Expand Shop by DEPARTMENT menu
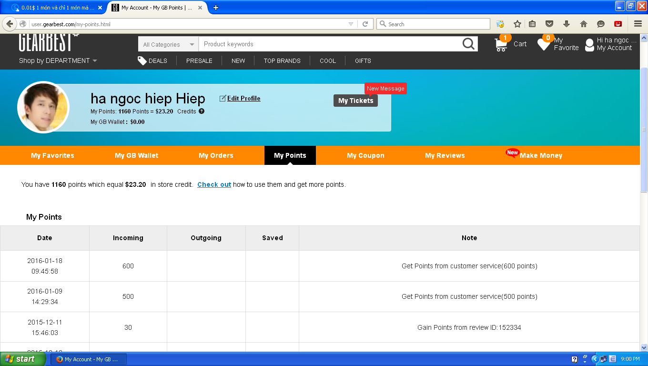Screen dimensions: 648x366 (58, 61)
